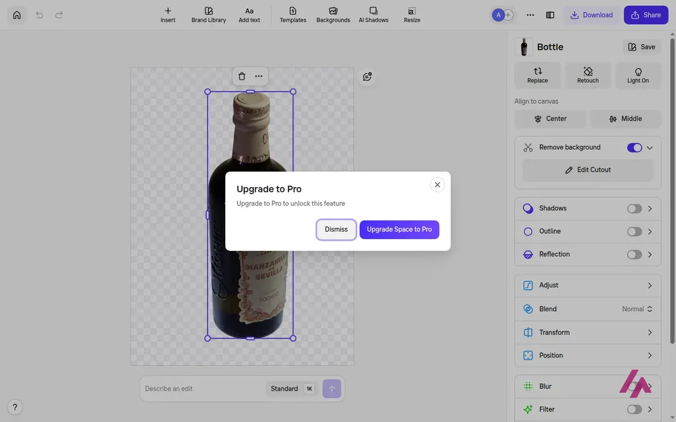Open the three-dot menu beside the avatar
Image resolution: width=676 pixels, height=422 pixels.
point(530,15)
